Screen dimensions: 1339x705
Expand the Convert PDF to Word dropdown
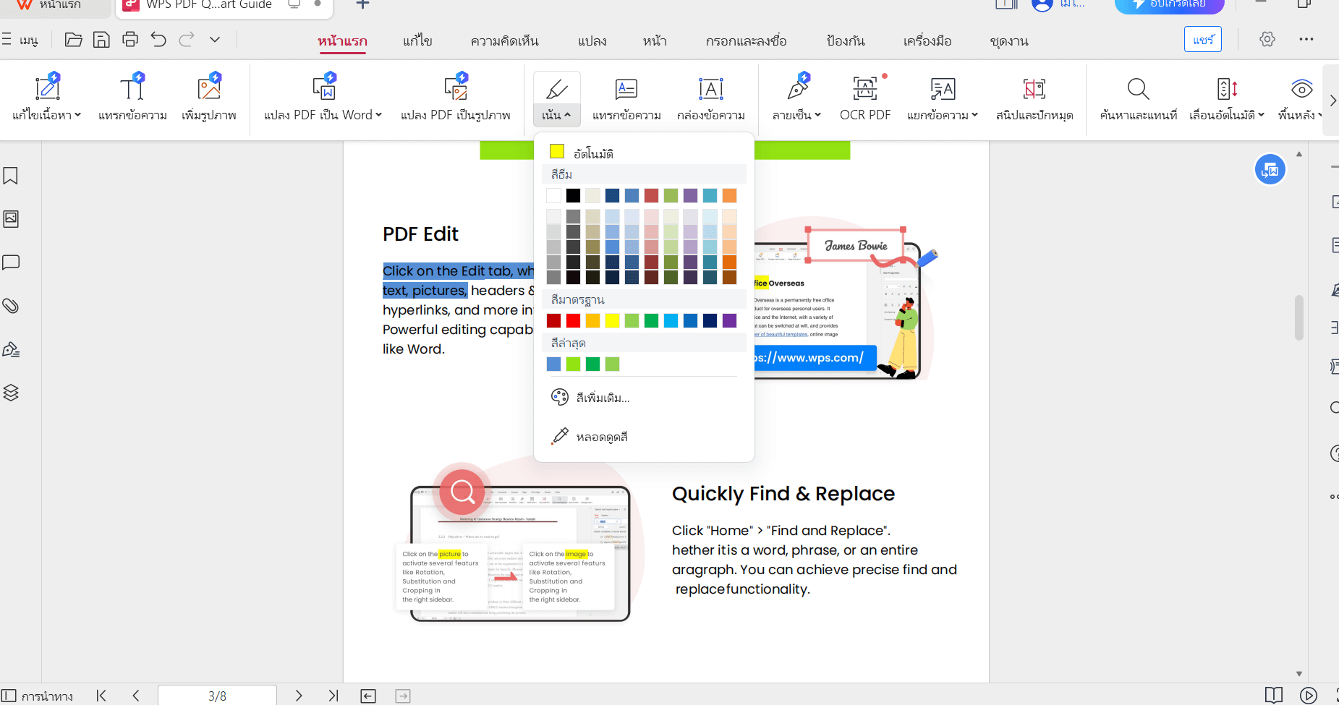(378, 115)
